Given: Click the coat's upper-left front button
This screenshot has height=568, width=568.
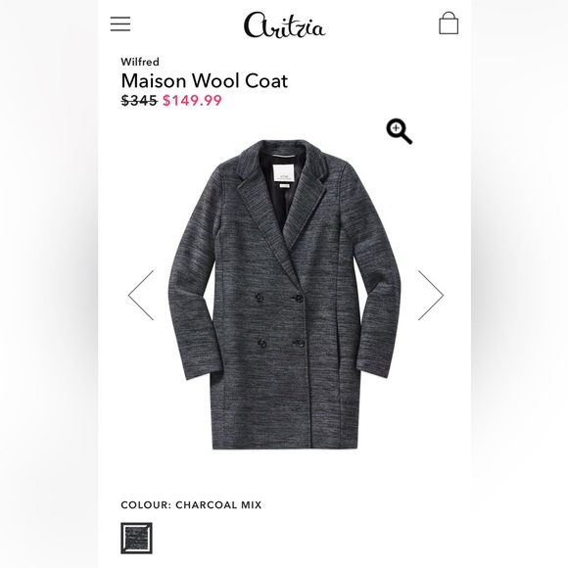Looking at the screenshot, I should tap(260, 299).
